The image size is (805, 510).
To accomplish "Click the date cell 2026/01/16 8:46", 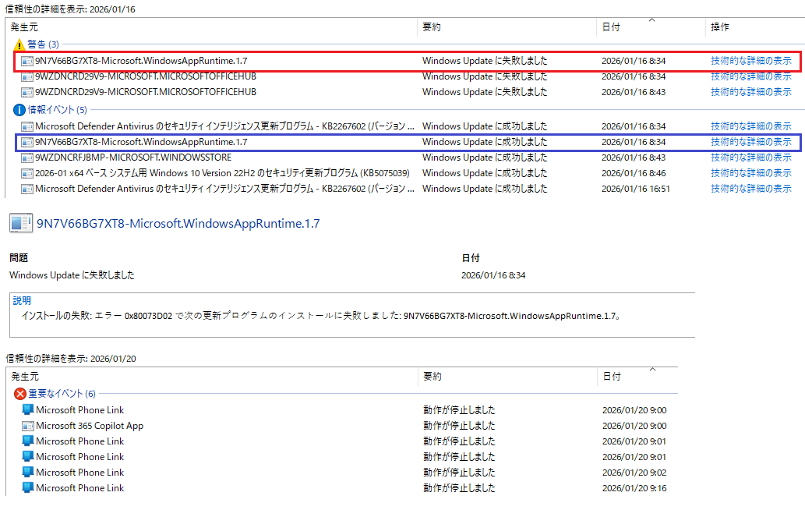I will (x=634, y=174).
